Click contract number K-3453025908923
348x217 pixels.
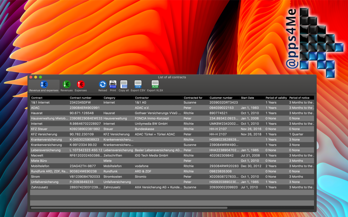tap(84, 139)
